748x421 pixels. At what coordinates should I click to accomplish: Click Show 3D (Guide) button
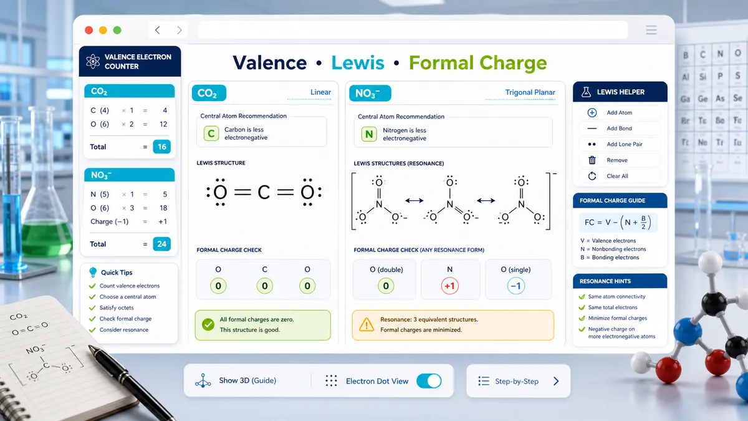coord(236,381)
